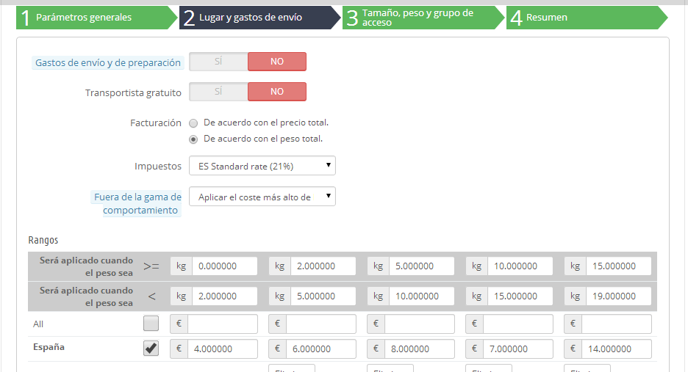Edit the España price field showing 4.000000
The height and width of the screenshot is (372, 688).
point(223,349)
